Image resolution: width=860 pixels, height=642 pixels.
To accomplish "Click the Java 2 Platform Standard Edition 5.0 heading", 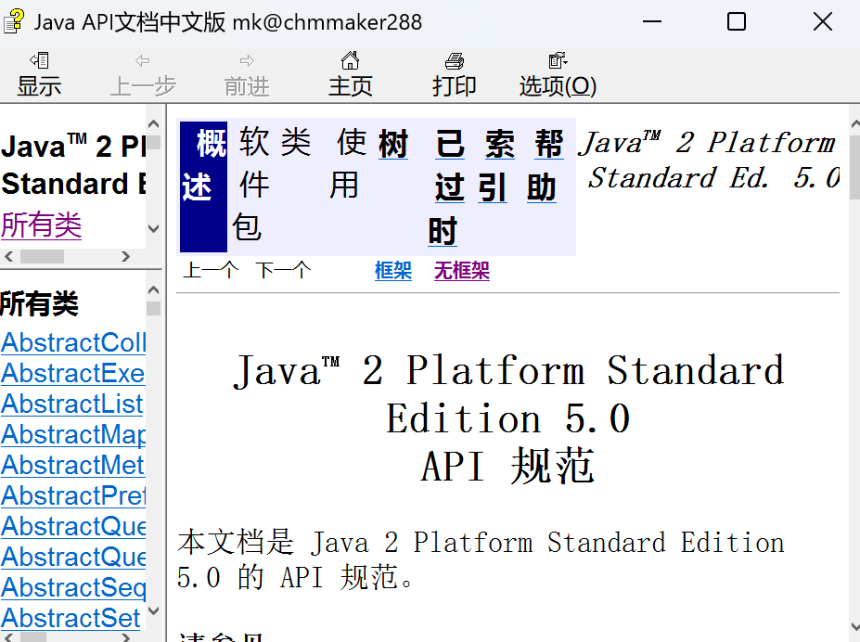I will 508,394.
